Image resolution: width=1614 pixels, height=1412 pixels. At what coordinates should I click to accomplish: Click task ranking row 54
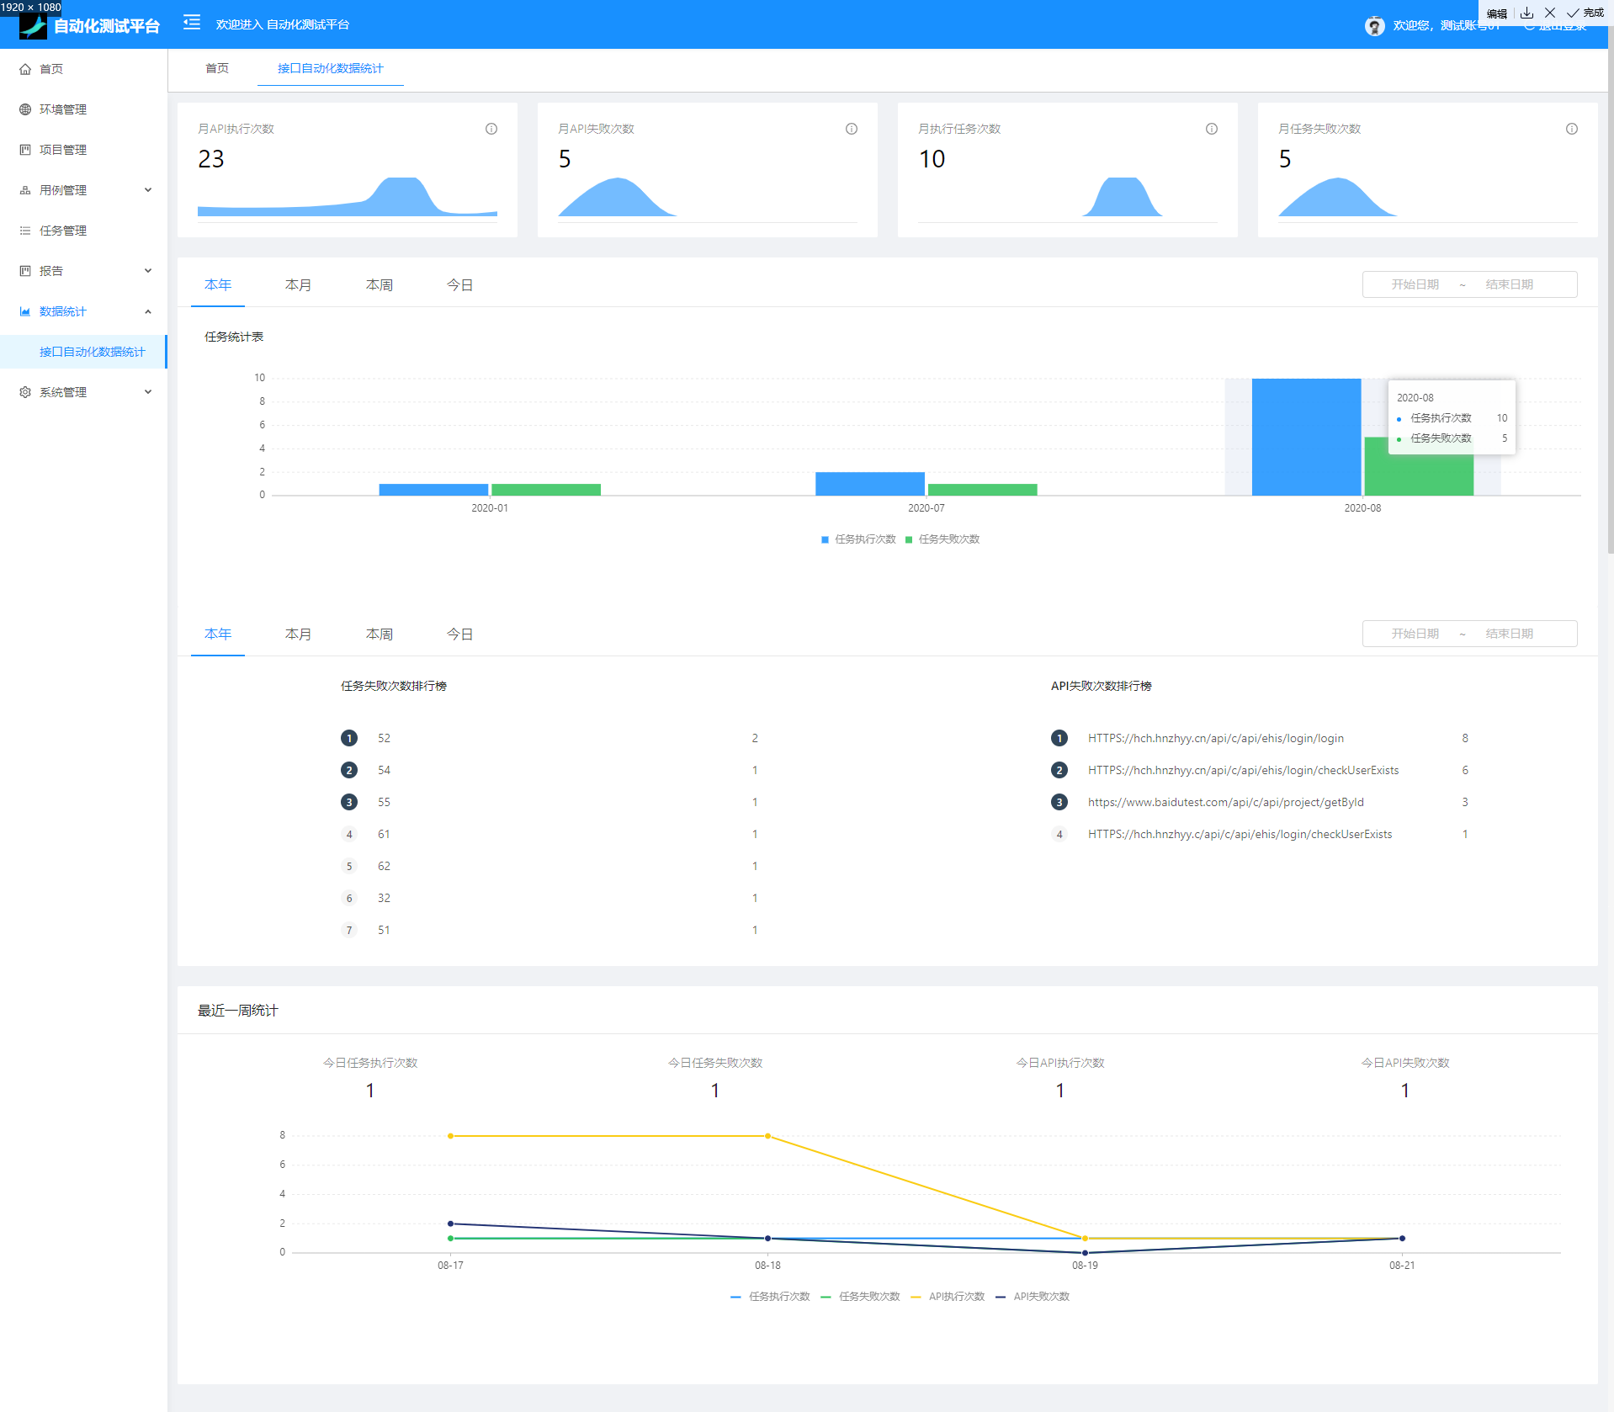[x=550, y=770]
